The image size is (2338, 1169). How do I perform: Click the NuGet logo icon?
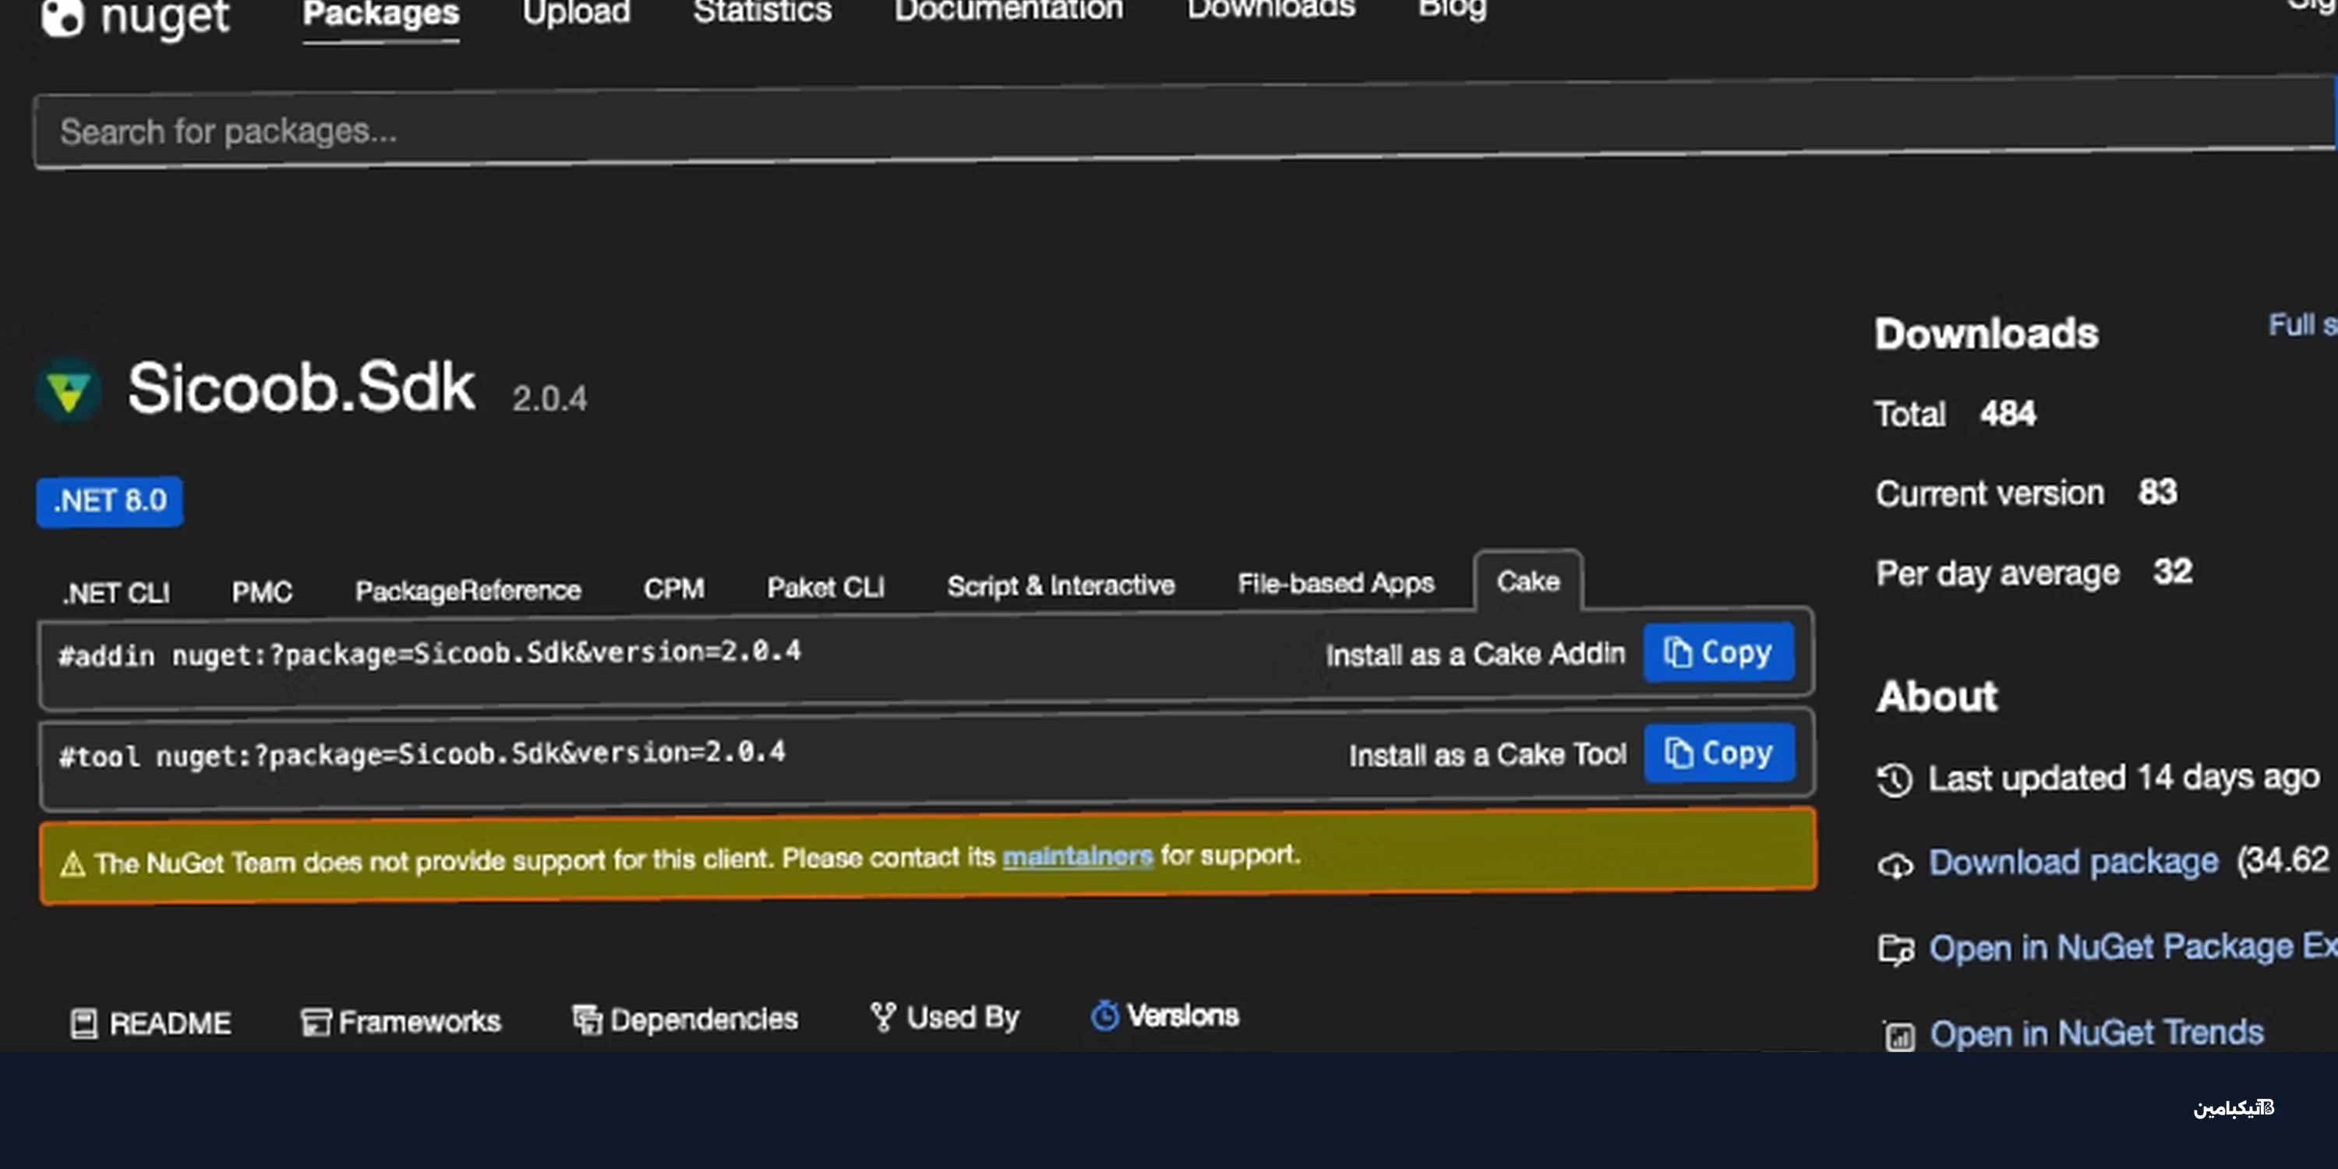(x=62, y=16)
